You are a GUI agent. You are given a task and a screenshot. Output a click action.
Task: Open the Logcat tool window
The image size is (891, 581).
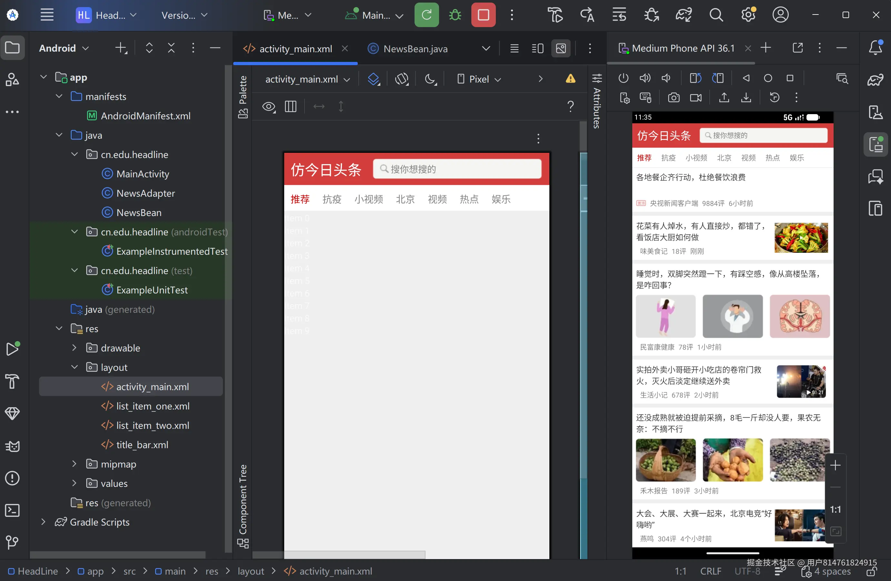click(12, 446)
